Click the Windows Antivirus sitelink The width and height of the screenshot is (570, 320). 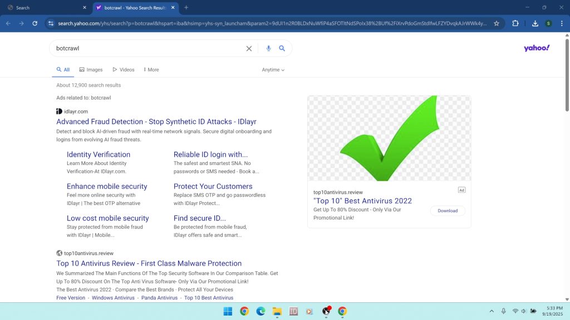[113, 298]
